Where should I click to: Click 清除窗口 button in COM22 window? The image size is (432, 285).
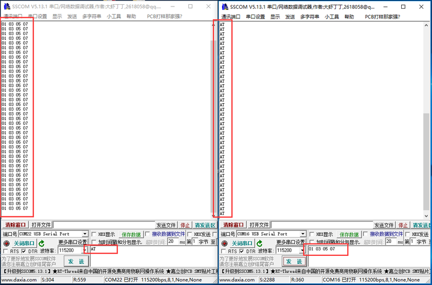pos(16,225)
